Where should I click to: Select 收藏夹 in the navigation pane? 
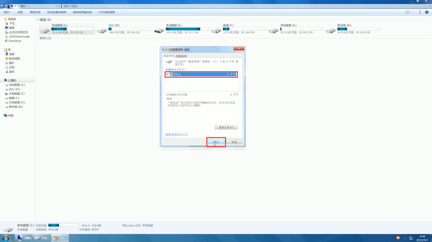[10, 19]
